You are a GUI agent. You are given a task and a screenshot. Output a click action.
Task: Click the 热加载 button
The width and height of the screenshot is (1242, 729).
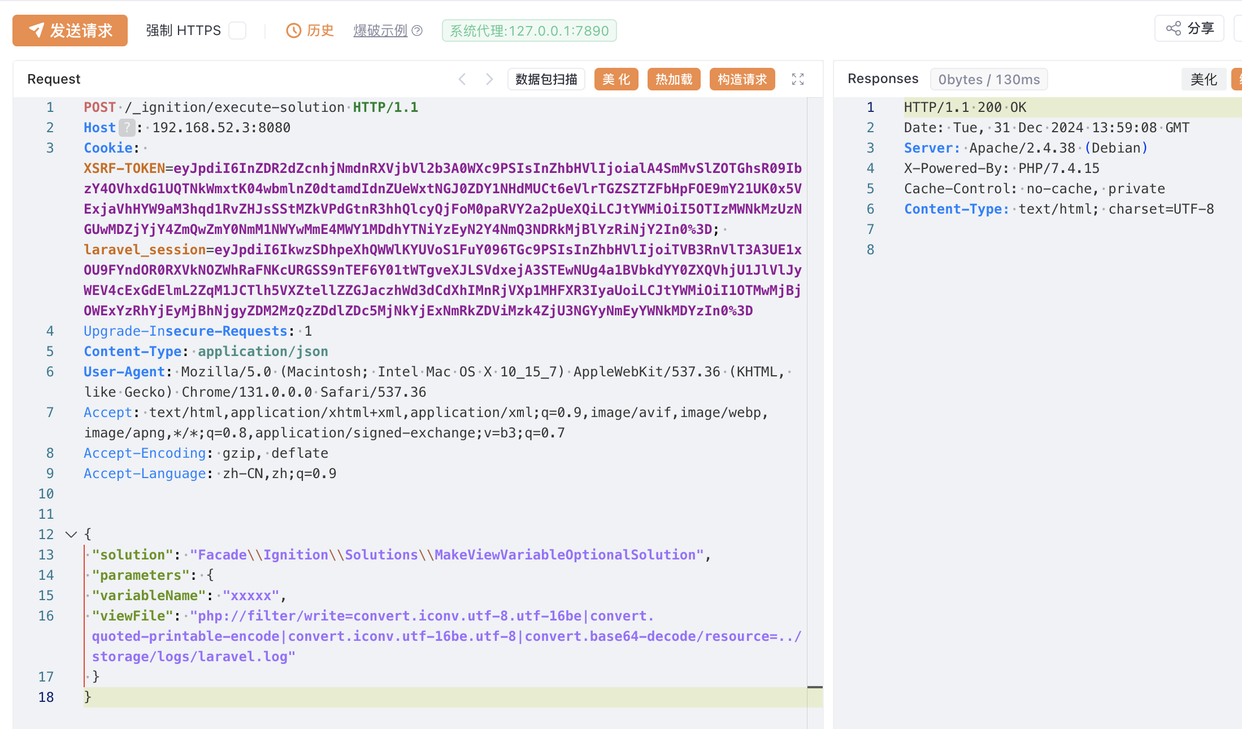674,79
